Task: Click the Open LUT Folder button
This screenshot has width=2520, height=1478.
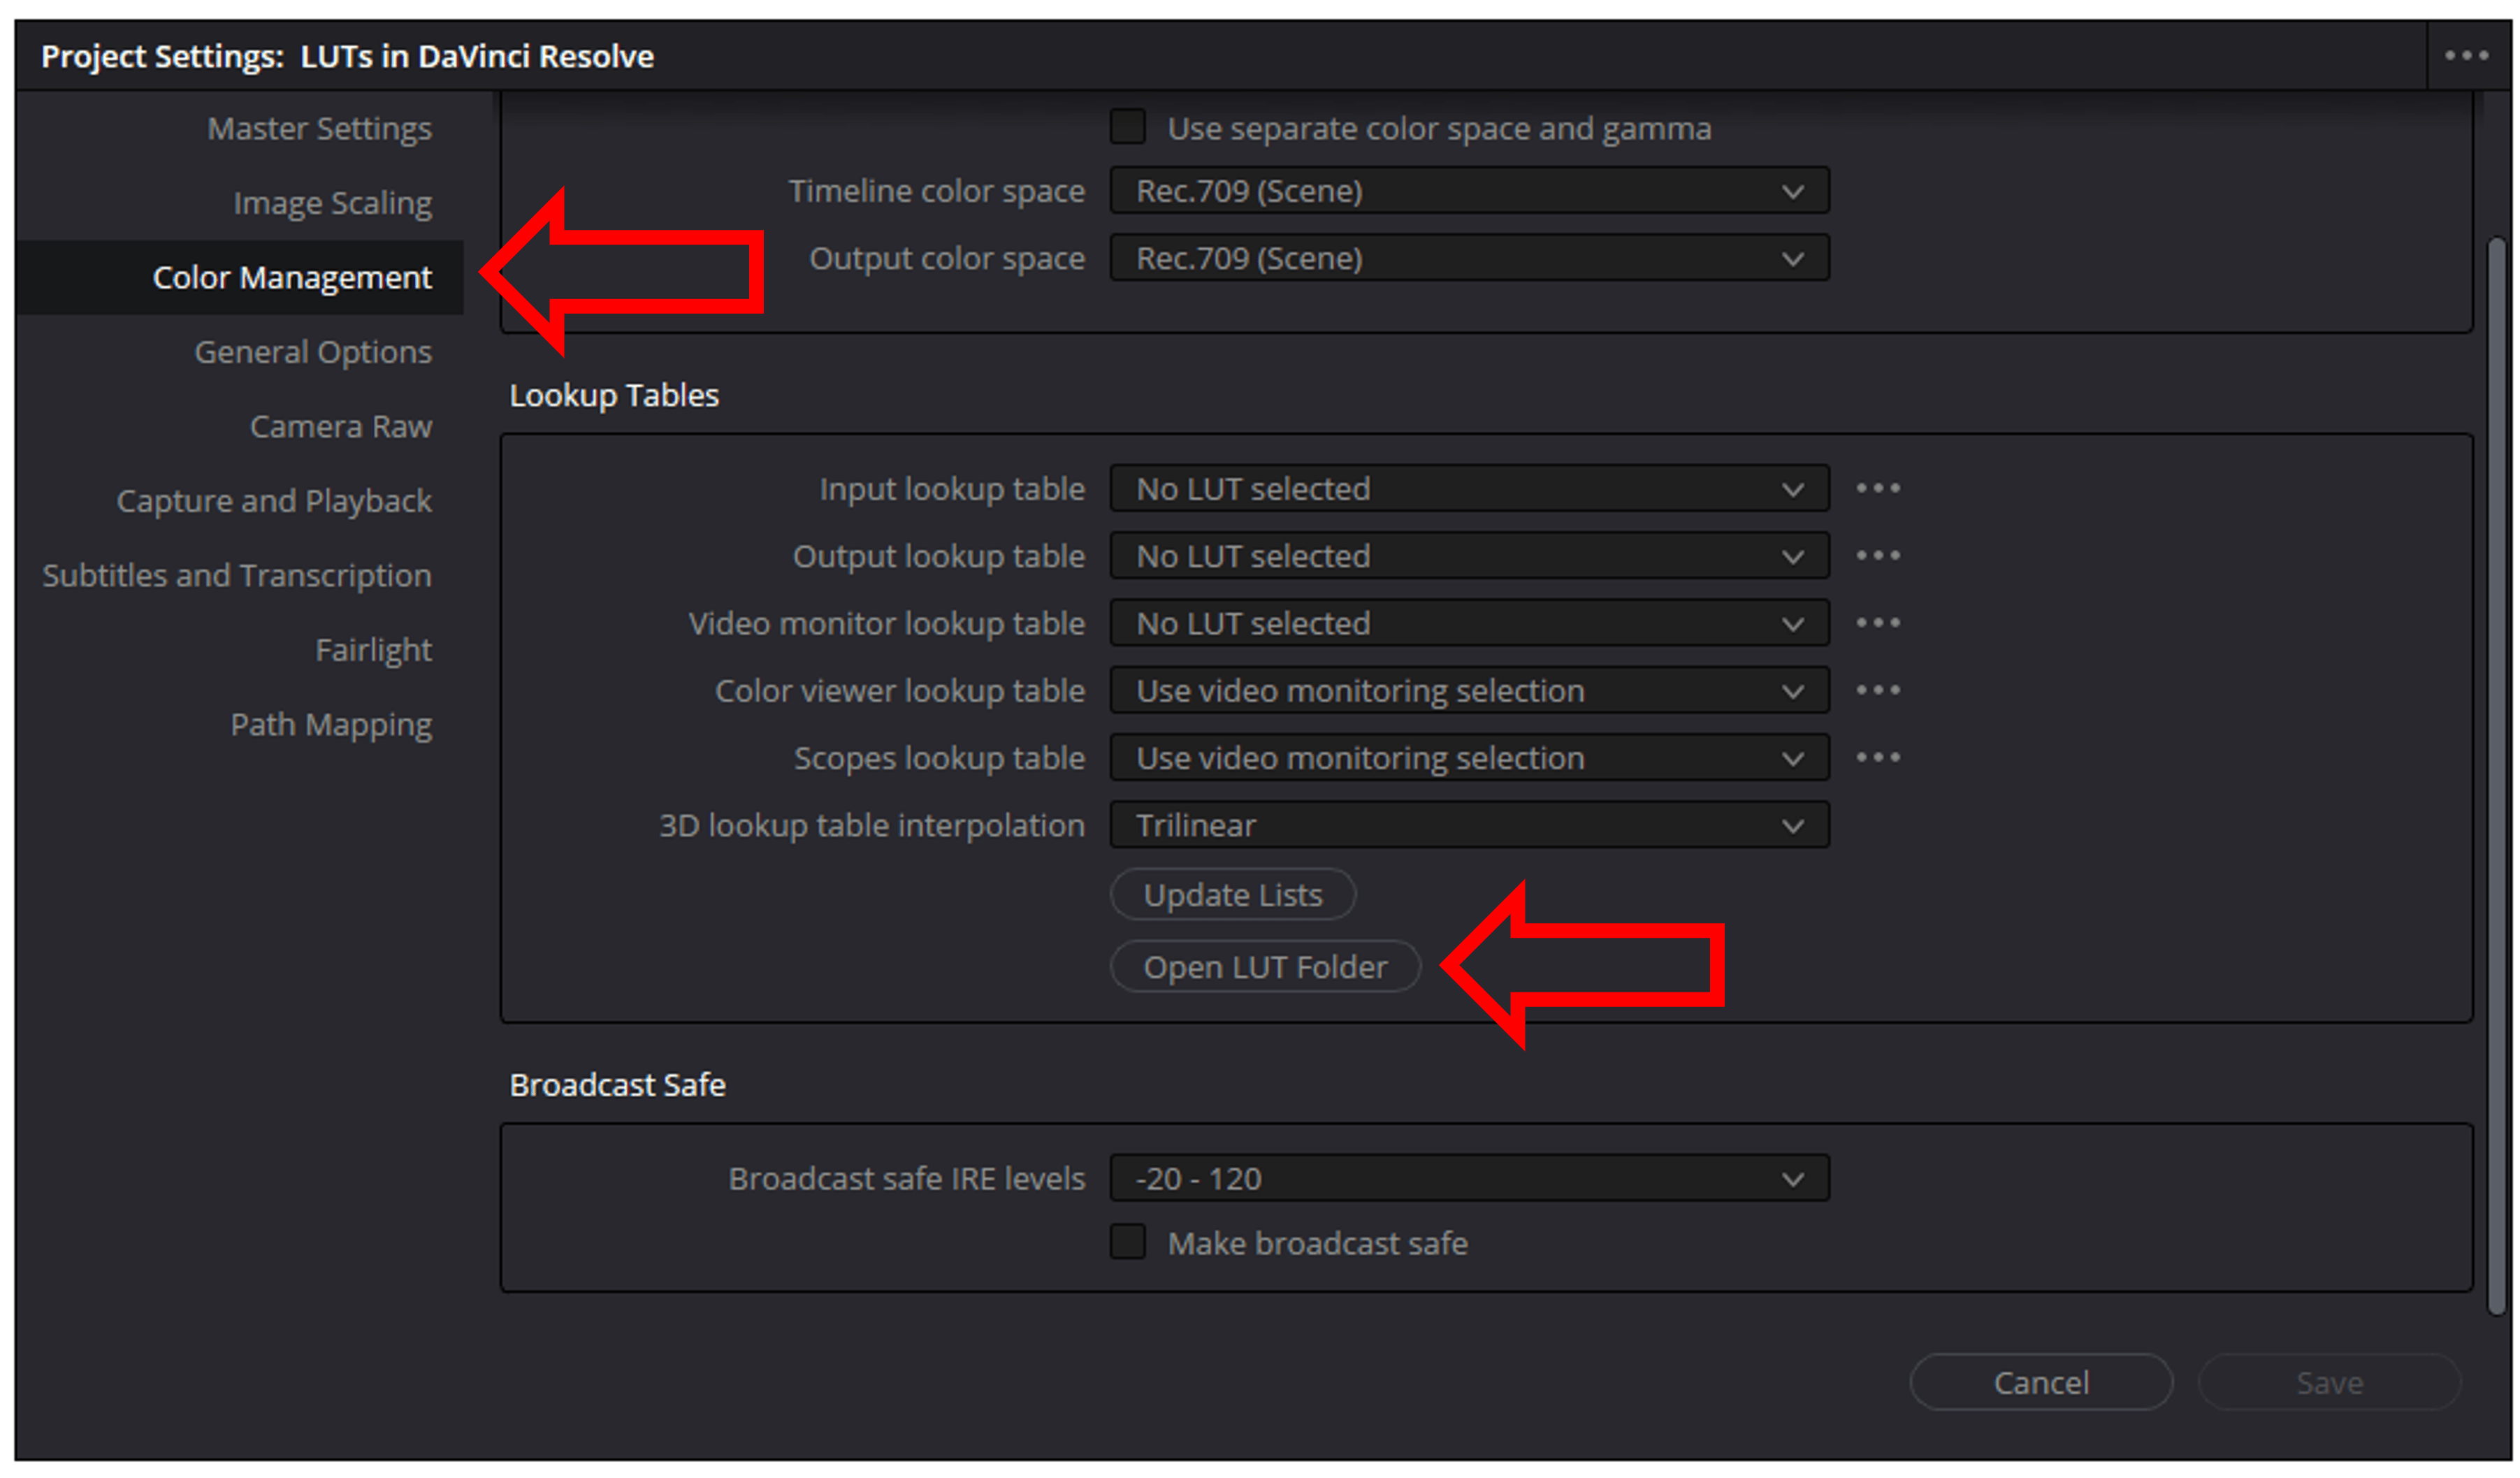Action: pyautogui.click(x=1265, y=967)
